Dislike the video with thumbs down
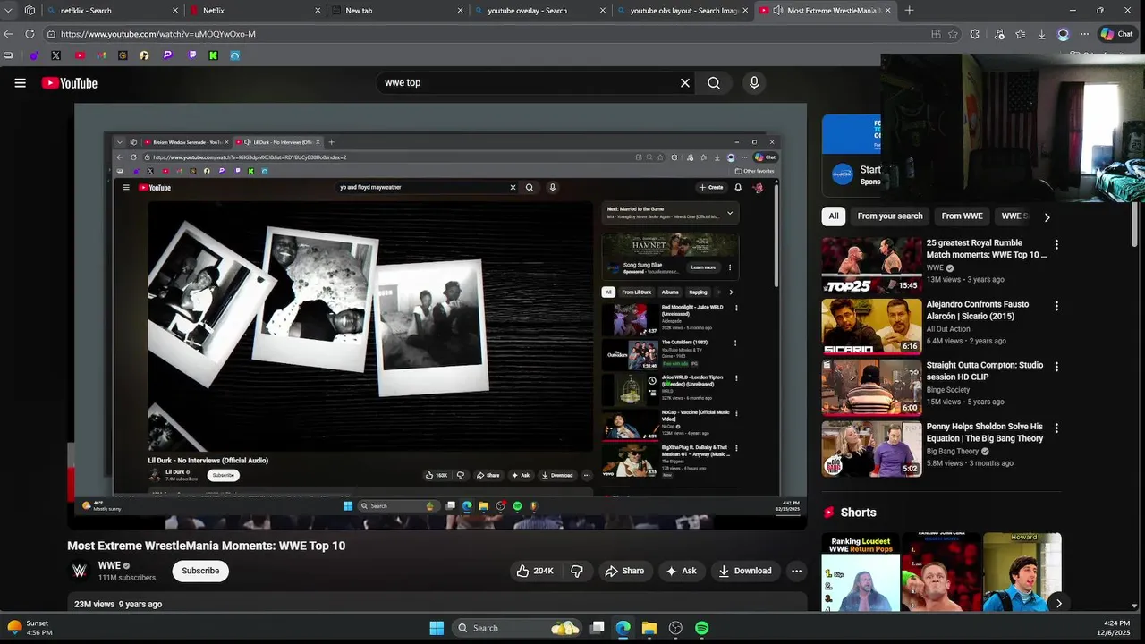 pyautogui.click(x=577, y=571)
